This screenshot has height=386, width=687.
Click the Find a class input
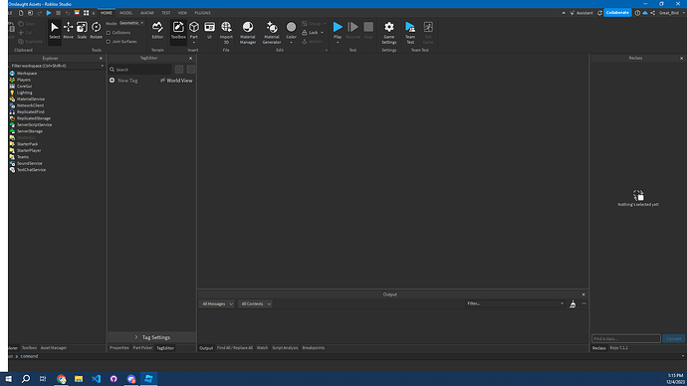(x=625, y=338)
